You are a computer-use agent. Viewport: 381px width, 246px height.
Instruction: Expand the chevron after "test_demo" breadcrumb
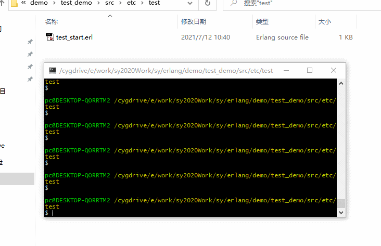(x=99, y=3)
